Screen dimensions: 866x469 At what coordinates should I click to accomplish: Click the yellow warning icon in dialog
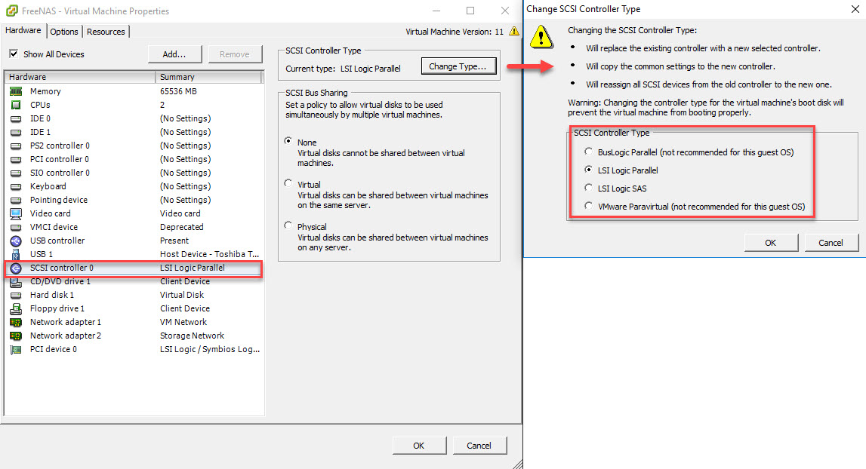tap(541, 37)
